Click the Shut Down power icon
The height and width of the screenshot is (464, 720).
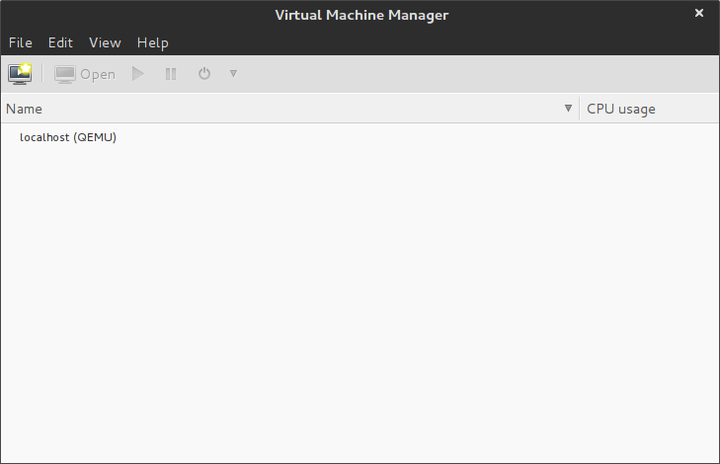pyautogui.click(x=204, y=74)
